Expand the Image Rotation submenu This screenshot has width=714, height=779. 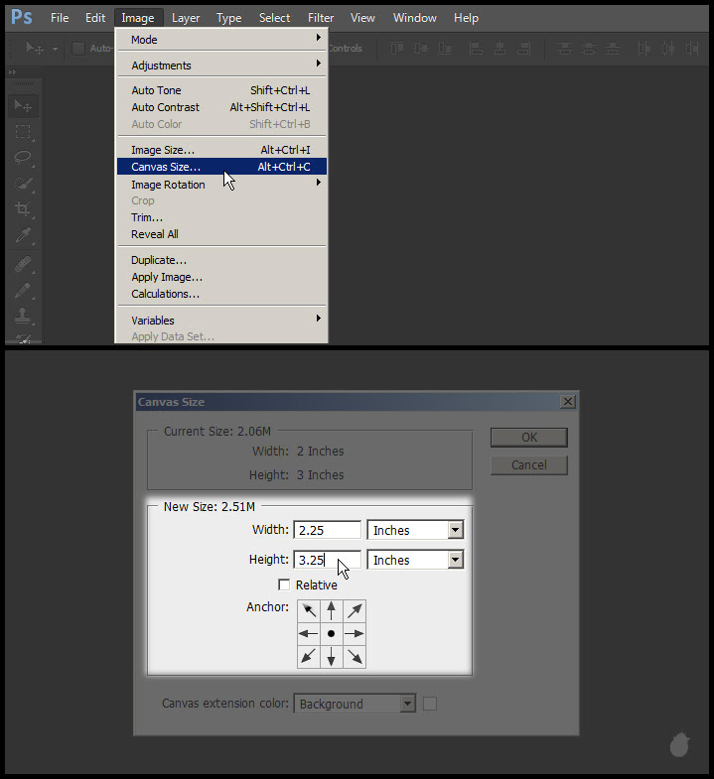(x=222, y=184)
